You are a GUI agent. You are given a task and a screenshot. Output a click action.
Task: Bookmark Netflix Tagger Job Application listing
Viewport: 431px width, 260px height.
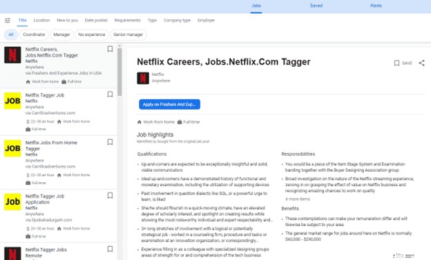click(110, 195)
